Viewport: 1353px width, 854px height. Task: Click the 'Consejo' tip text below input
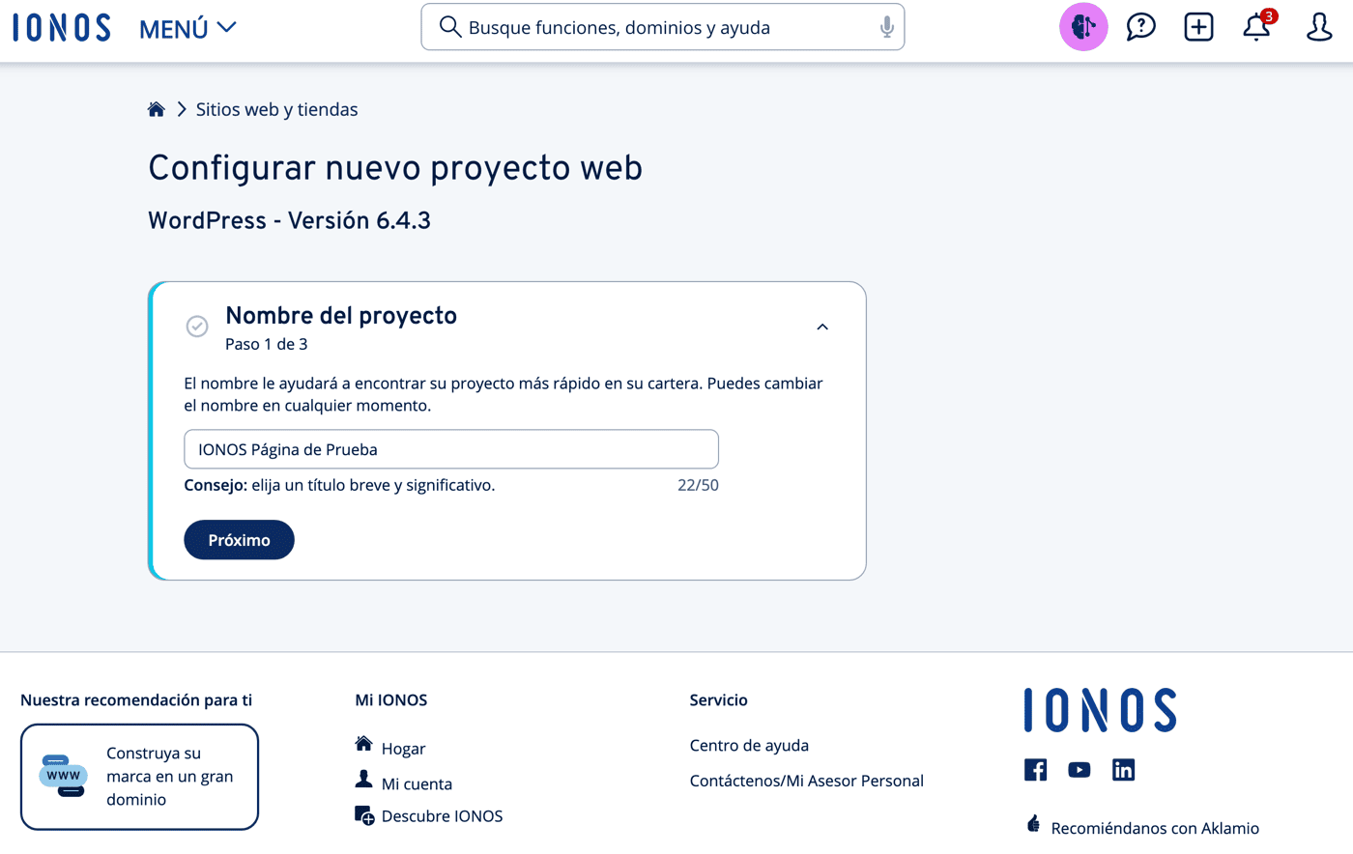point(339,485)
